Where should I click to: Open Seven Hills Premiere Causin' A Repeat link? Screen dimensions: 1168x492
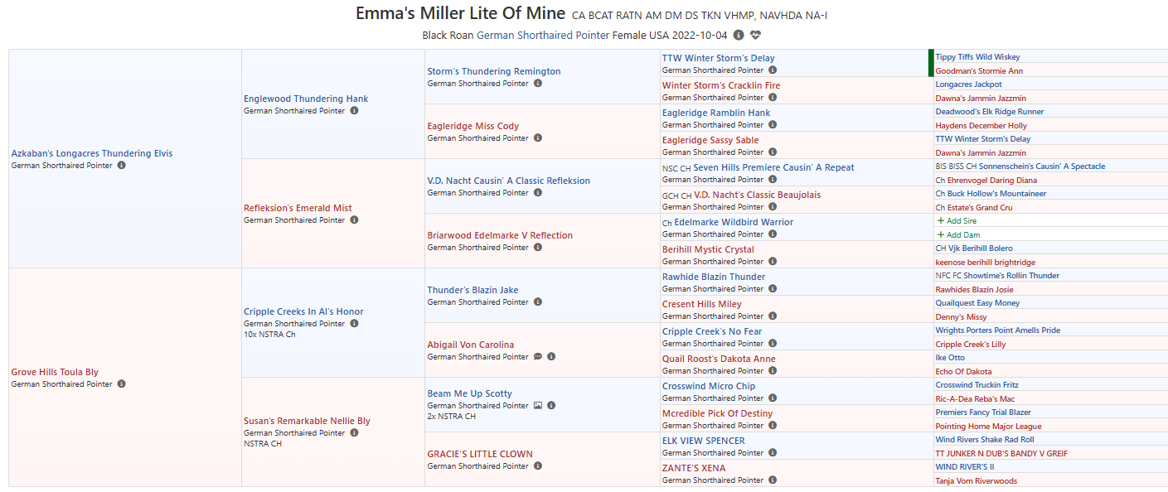point(773,167)
